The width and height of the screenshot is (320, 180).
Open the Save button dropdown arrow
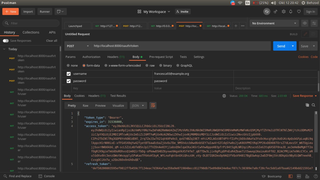pyautogui.click(x=314, y=46)
